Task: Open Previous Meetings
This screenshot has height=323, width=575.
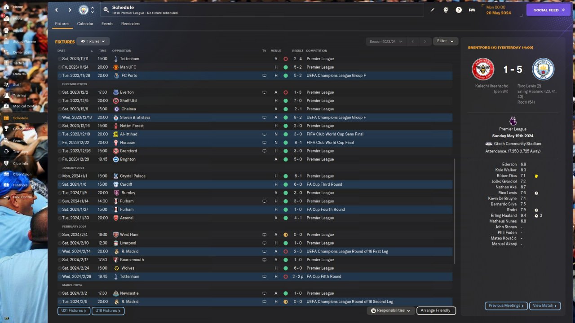Action: tap(506, 306)
